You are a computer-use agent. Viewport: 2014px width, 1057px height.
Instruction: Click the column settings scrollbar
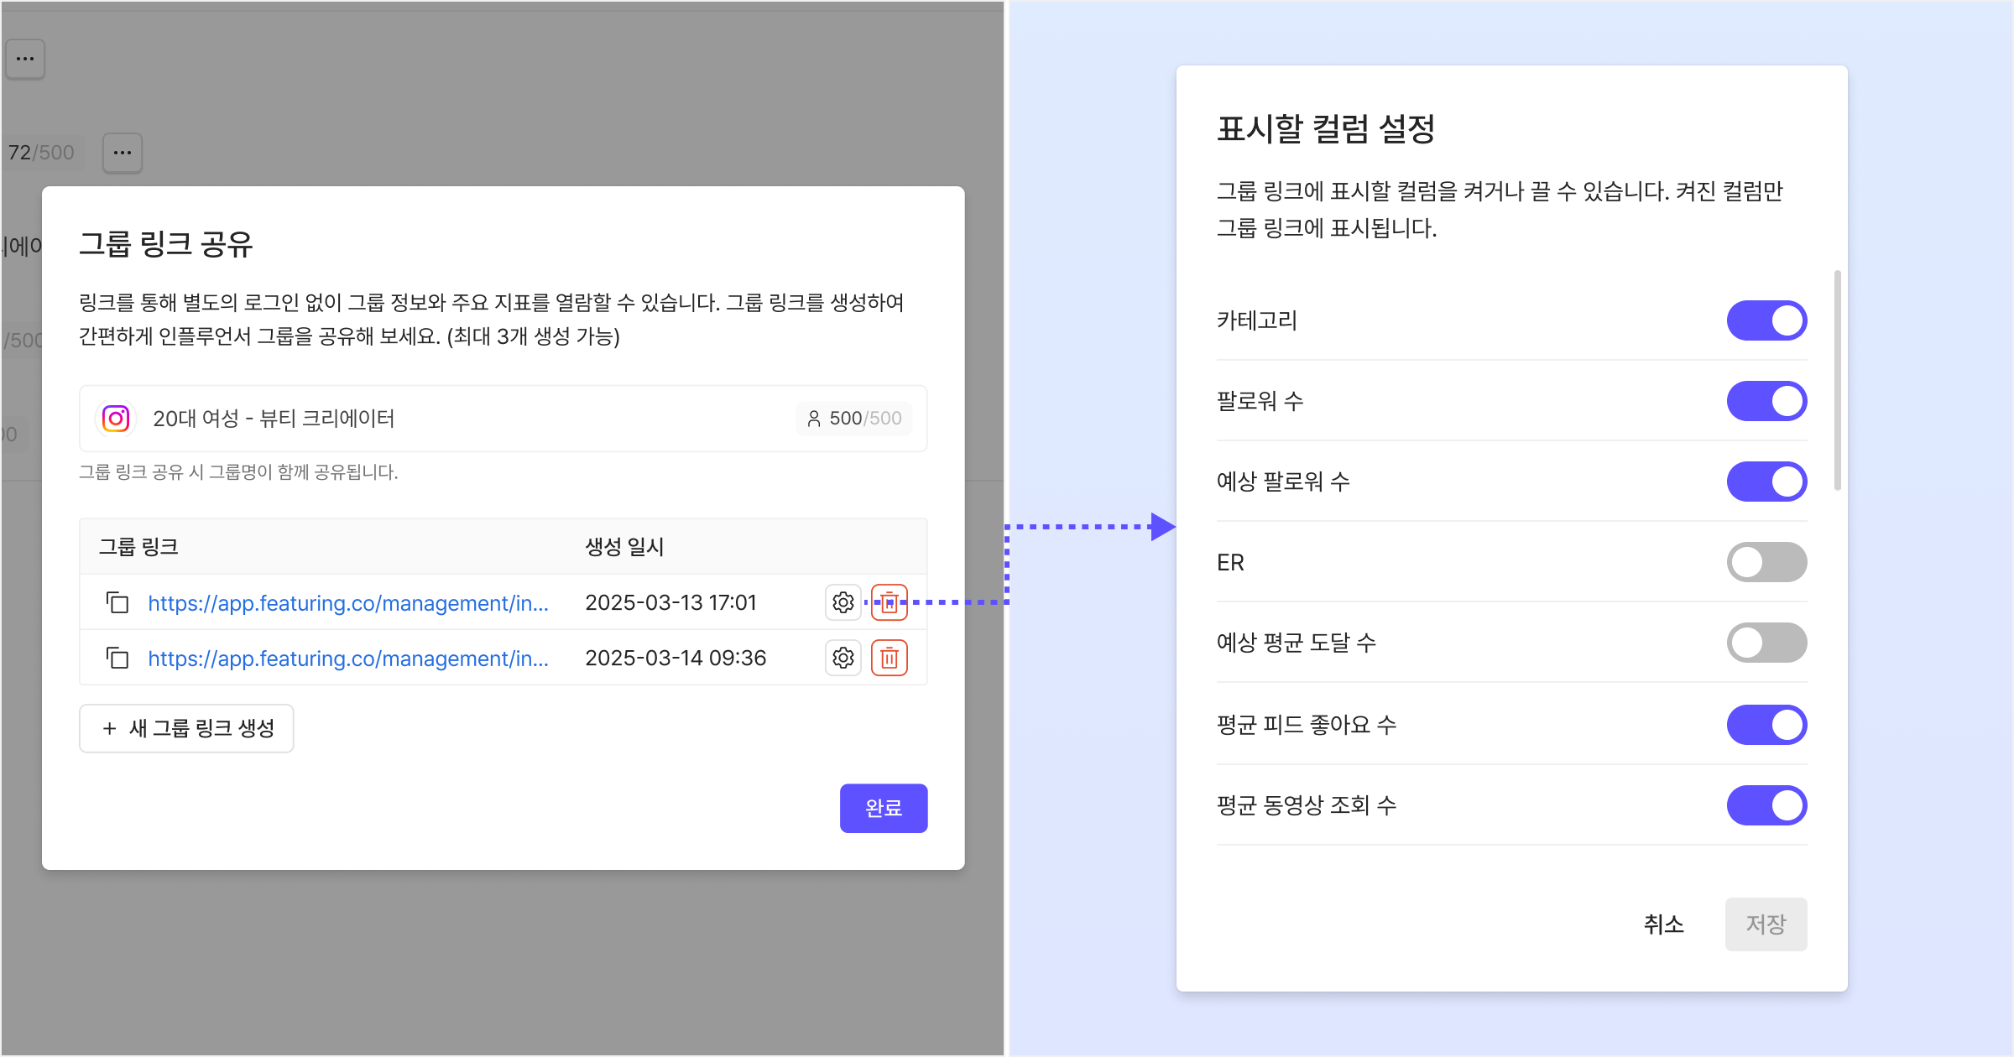pyautogui.click(x=1837, y=379)
